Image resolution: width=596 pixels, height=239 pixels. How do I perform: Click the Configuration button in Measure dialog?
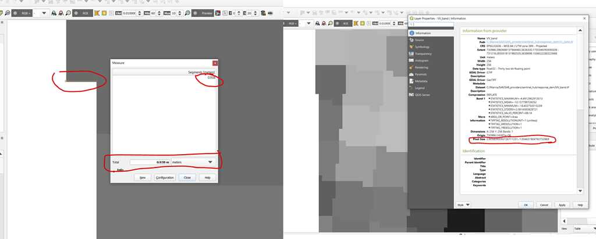pos(165,177)
